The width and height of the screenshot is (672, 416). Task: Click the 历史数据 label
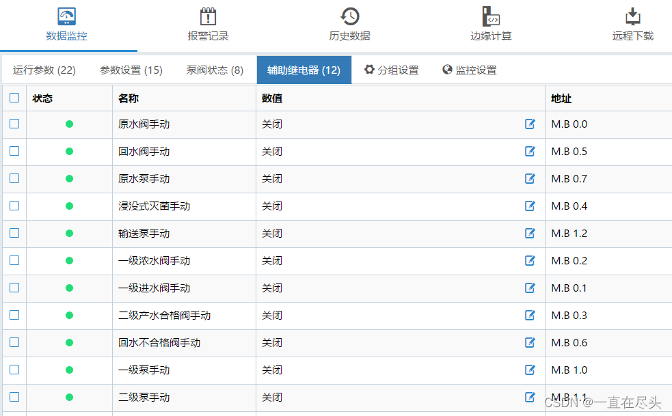[x=350, y=36]
